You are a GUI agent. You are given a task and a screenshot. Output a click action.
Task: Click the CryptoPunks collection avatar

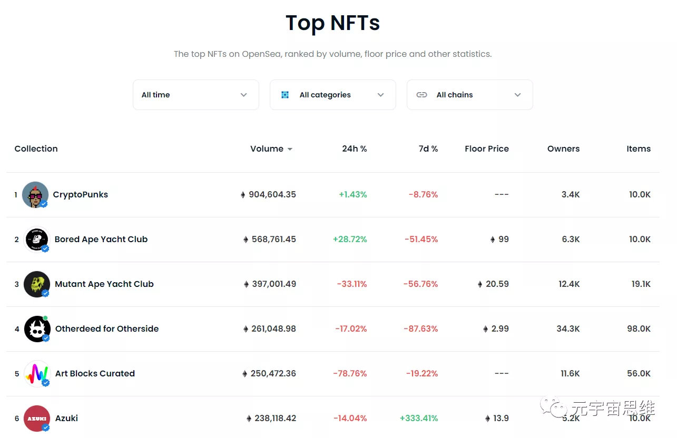point(35,195)
